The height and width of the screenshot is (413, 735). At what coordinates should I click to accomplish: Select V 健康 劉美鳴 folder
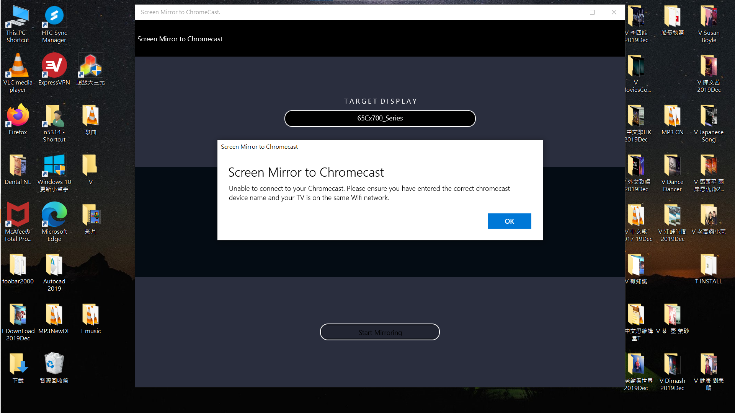tap(709, 372)
